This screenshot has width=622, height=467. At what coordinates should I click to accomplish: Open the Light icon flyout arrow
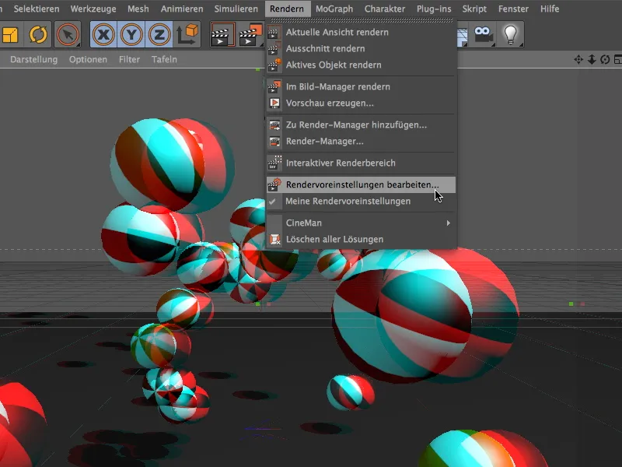521,44
